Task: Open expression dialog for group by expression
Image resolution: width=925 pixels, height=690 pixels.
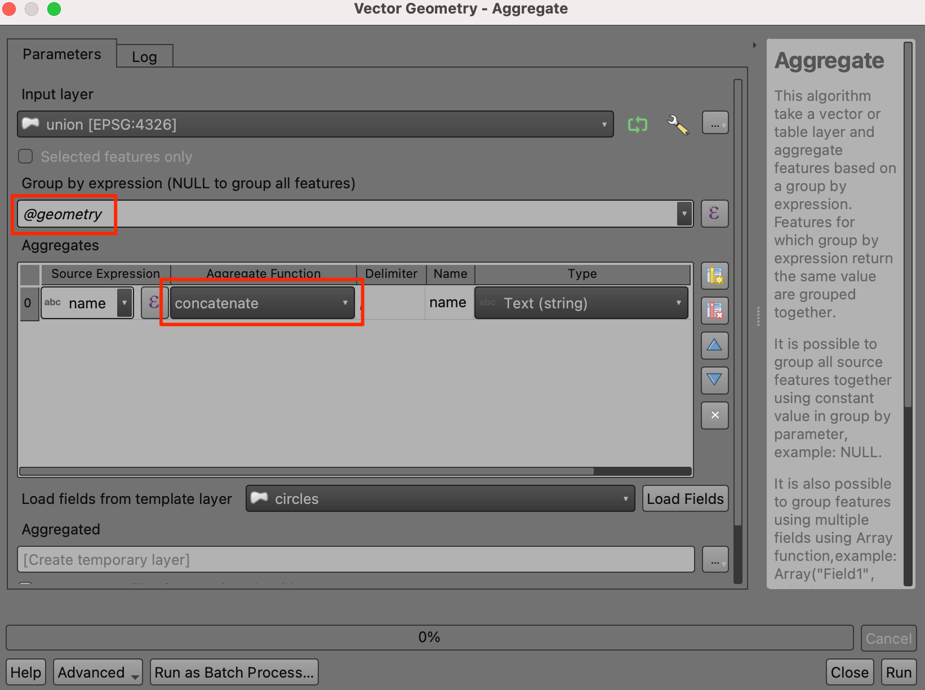Action: pos(714,214)
